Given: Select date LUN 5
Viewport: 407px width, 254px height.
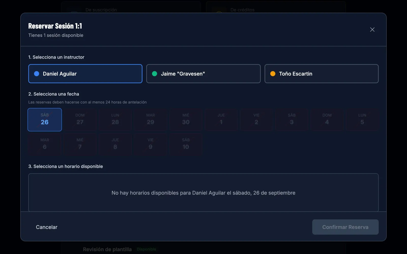Looking at the screenshot, I should [x=362, y=120].
